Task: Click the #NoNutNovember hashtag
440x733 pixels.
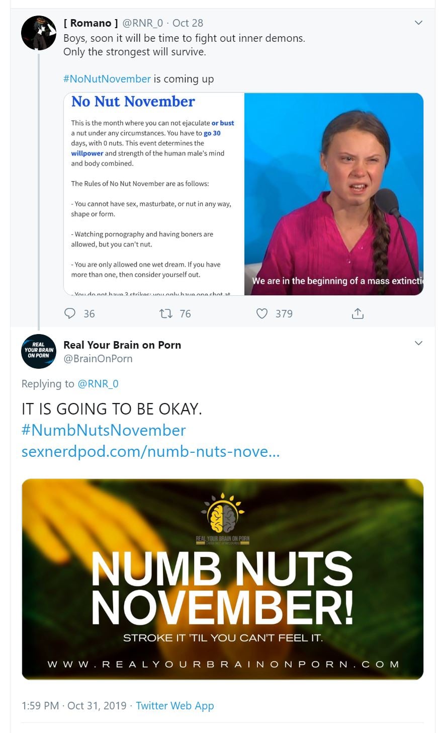Action: pos(107,79)
